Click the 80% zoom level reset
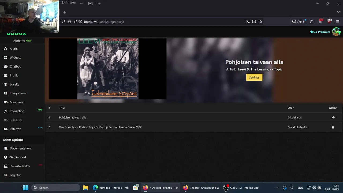Screen dimensions: 343x193 click(90, 3)
